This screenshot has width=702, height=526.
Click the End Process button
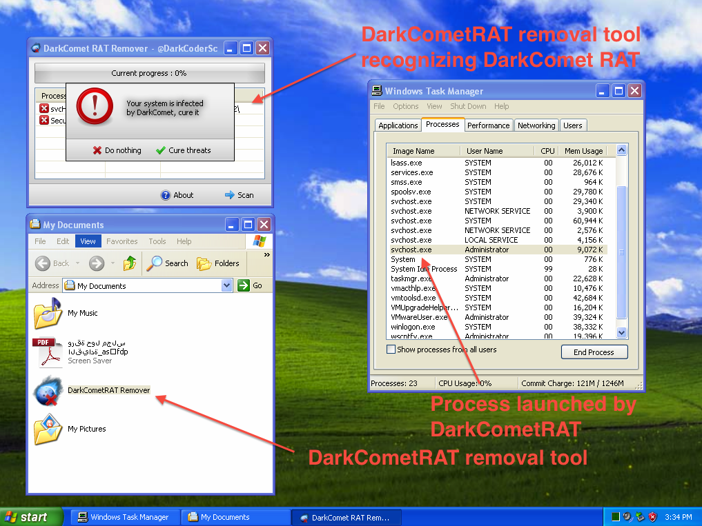pyautogui.click(x=594, y=352)
